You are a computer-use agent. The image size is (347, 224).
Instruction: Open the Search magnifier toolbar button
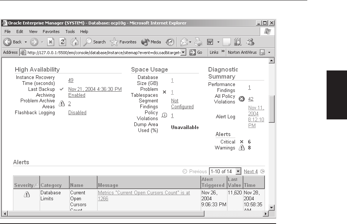(95, 42)
